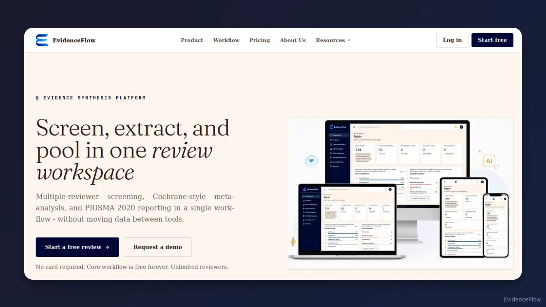Click the Start free button
Screen dimensions: 546x307
click(x=492, y=40)
